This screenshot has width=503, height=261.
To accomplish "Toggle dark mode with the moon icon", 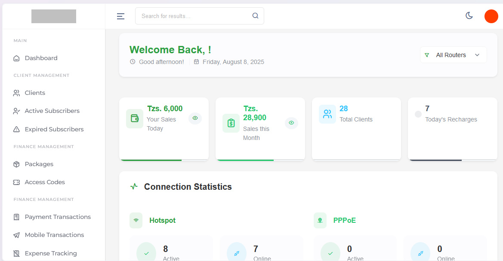I will 469,15.
